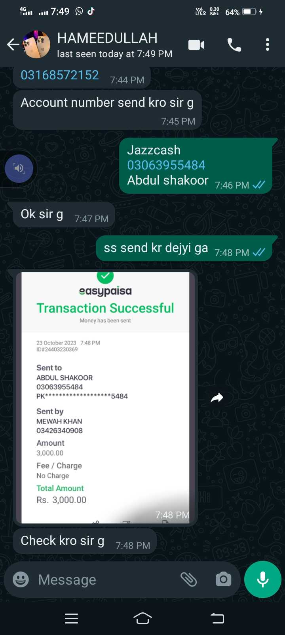
Task: Tap the Message input field
Action: [106, 580]
